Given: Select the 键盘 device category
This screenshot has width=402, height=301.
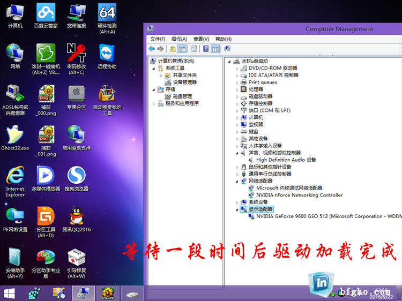Looking at the screenshot, I should pyautogui.click(x=254, y=132).
